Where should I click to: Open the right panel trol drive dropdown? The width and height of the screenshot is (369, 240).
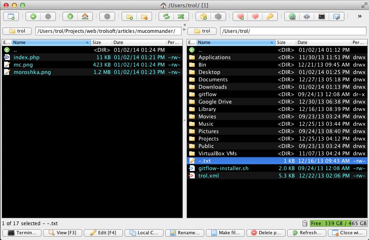coord(203,31)
